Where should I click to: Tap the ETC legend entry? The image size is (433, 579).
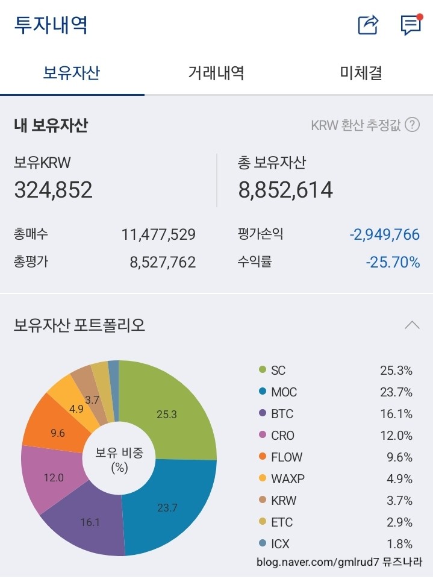(282, 522)
